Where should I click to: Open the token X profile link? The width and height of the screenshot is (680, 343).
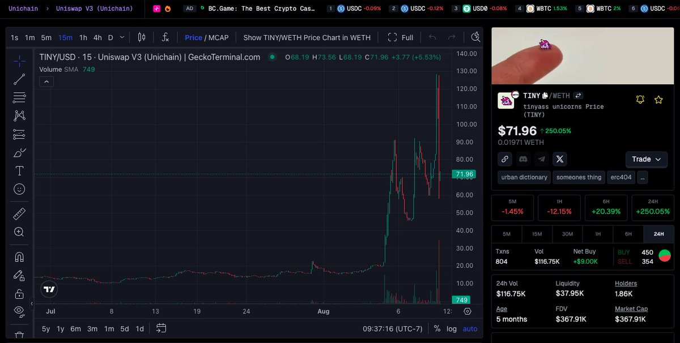pyautogui.click(x=560, y=159)
